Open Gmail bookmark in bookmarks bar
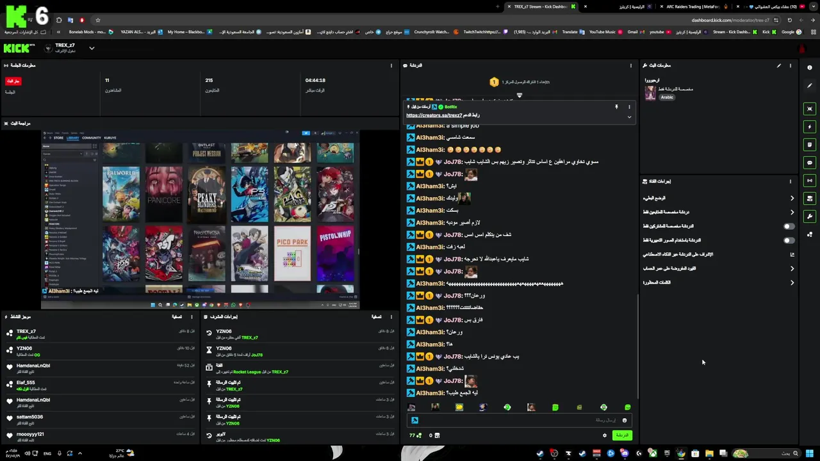The width and height of the screenshot is (820, 461). (635, 31)
